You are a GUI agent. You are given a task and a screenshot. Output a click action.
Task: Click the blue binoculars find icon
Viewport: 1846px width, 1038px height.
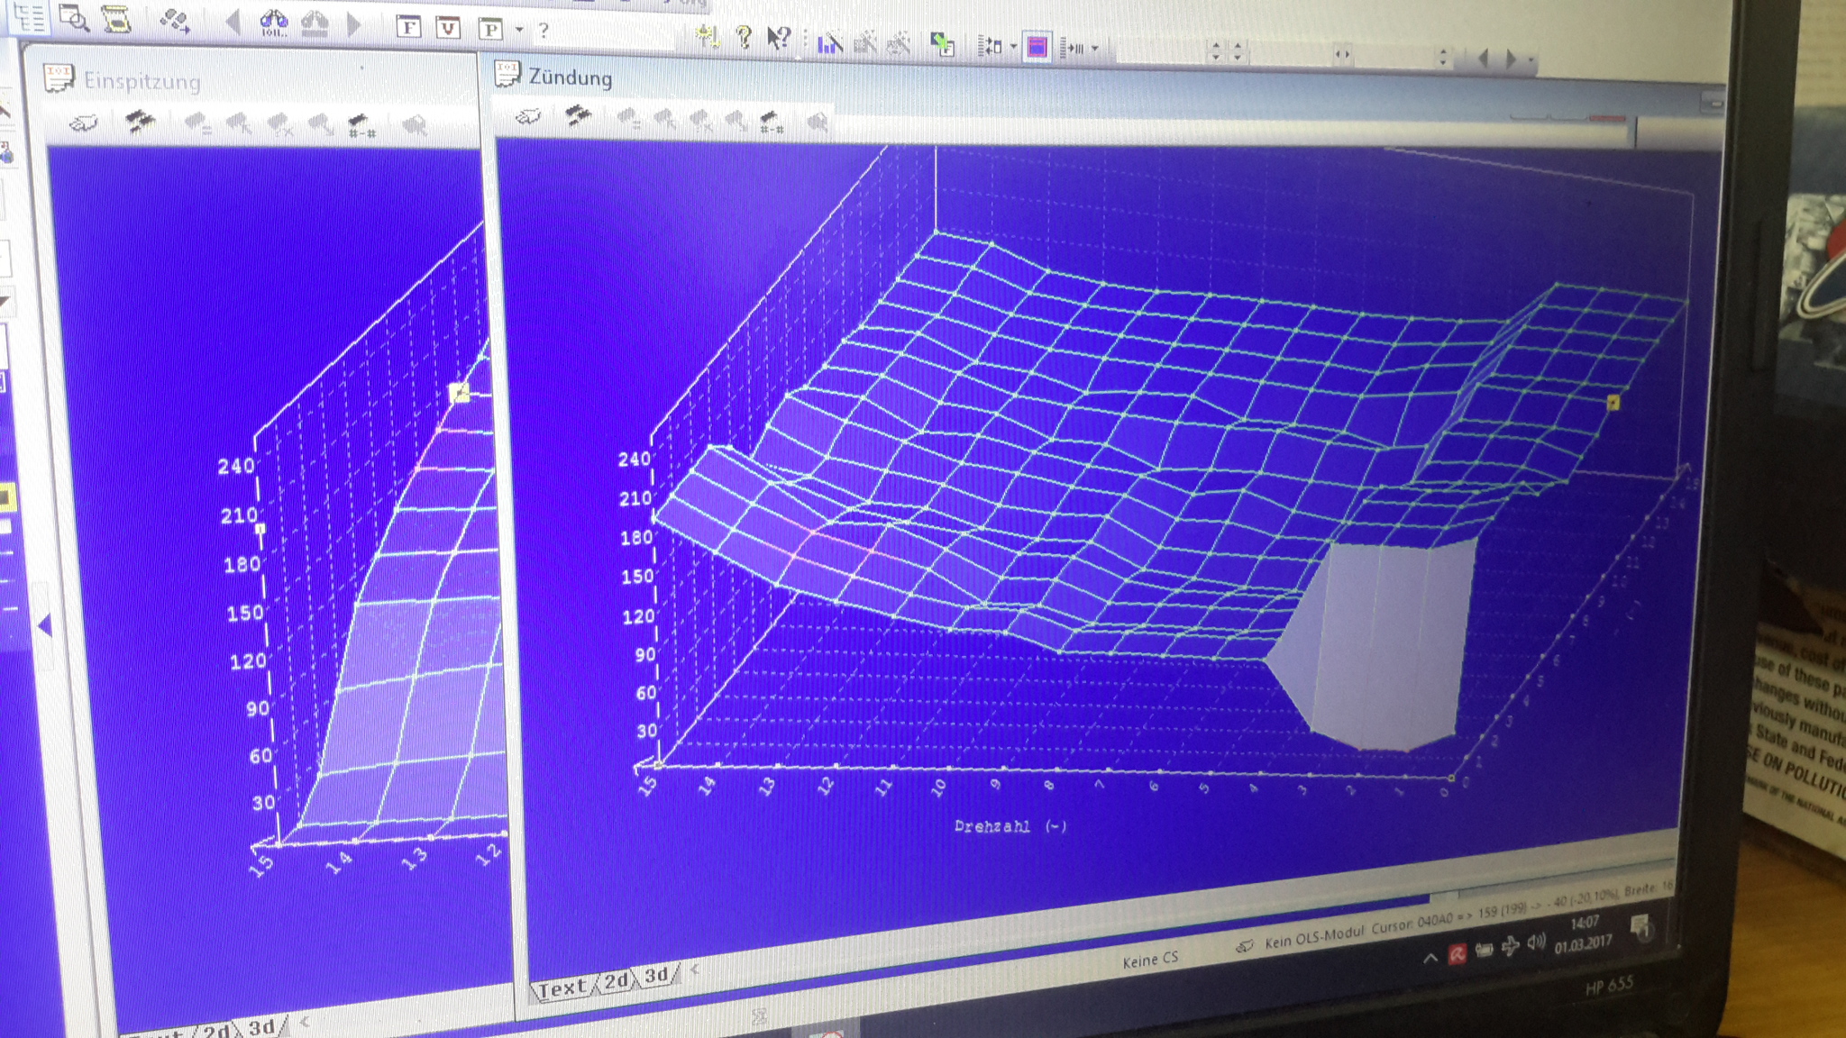274,23
